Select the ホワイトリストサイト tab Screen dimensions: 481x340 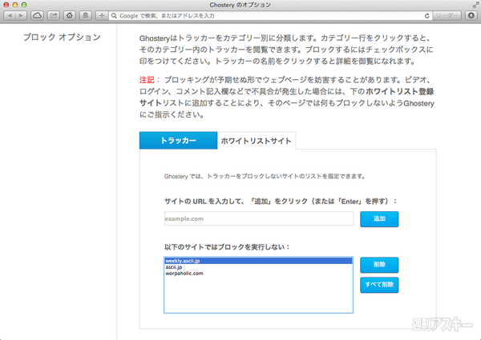click(257, 141)
